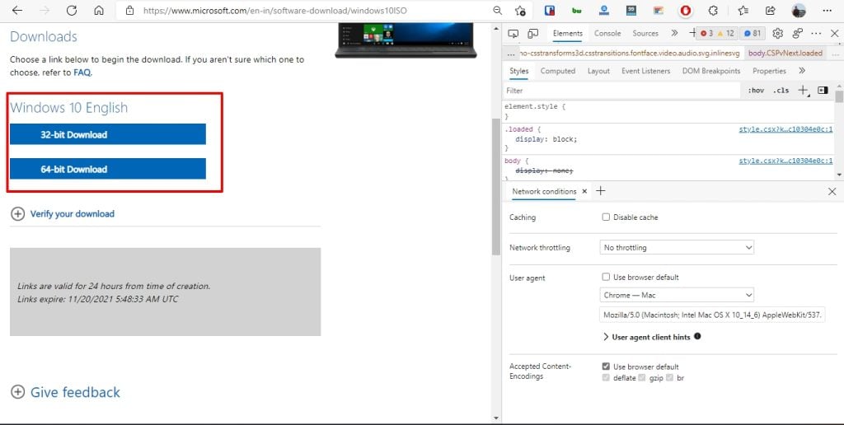Screen dimensions: 844x425
Task: Go back to the previous page
Action: click(x=17, y=10)
